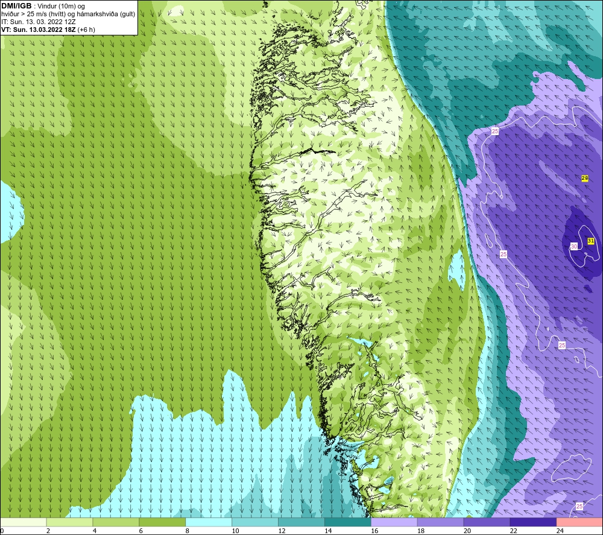Screen dimensions: 603x535
Task: Select the 6–8 m/s olive green swatch
Action: pyautogui.click(x=162, y=522)
